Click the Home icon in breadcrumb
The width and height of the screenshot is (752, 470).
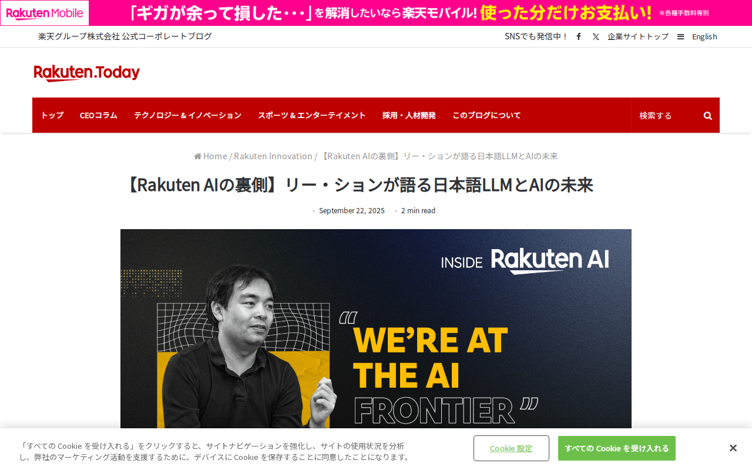click(197, 156)
